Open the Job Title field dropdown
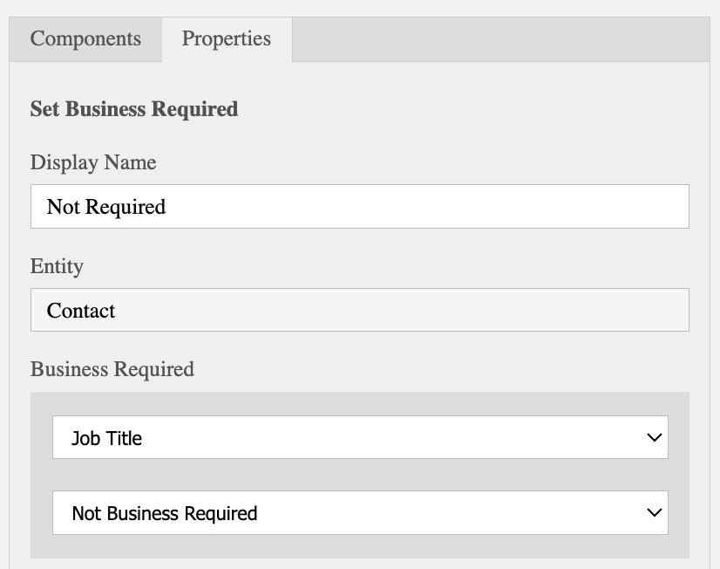Screen dimensions: 720x569 click(x=359, y=438)
